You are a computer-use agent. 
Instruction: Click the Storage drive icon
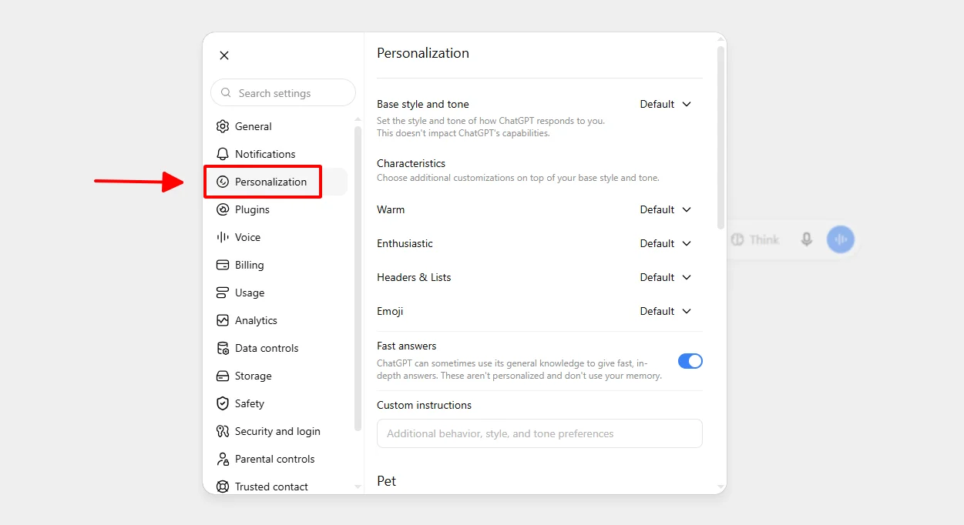223,376
